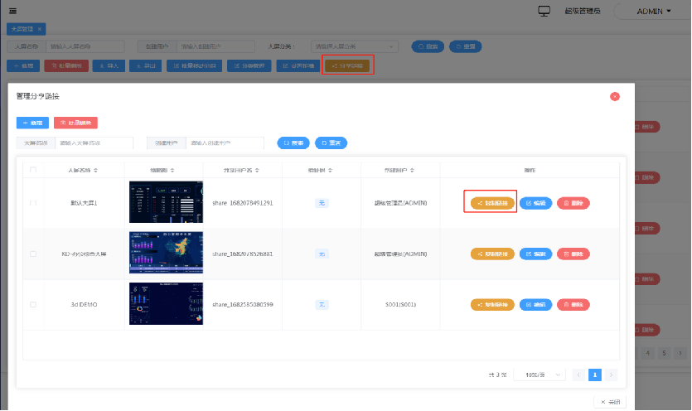Screen dimensions: 692x411
Task: Close the share link dialog with red X
Action: pos(614,96)
